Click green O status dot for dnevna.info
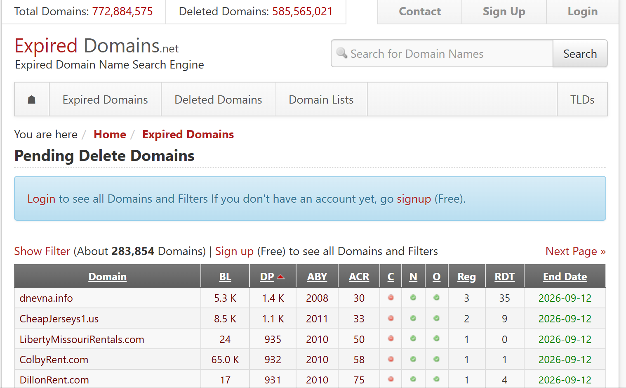 tap(437, 298)
